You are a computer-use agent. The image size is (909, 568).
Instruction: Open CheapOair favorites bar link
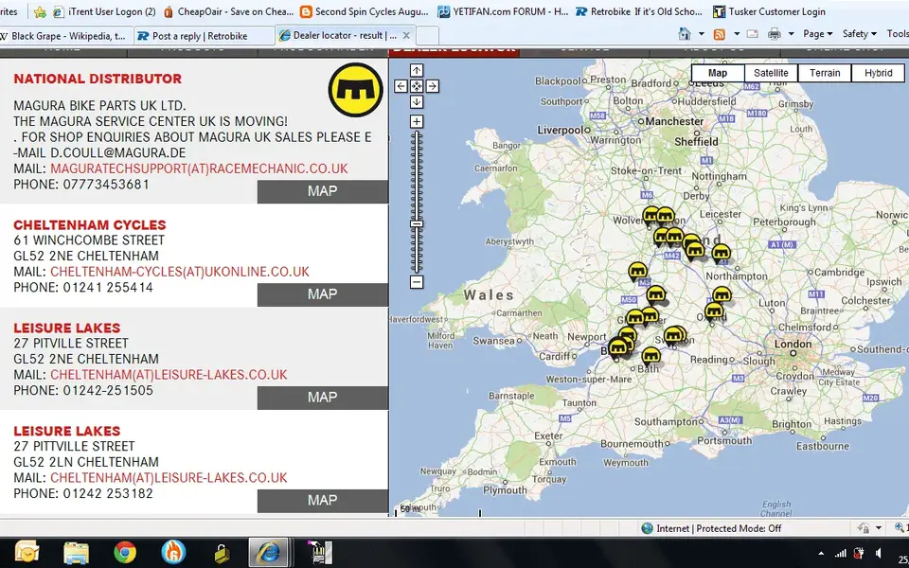coord(228,11)
